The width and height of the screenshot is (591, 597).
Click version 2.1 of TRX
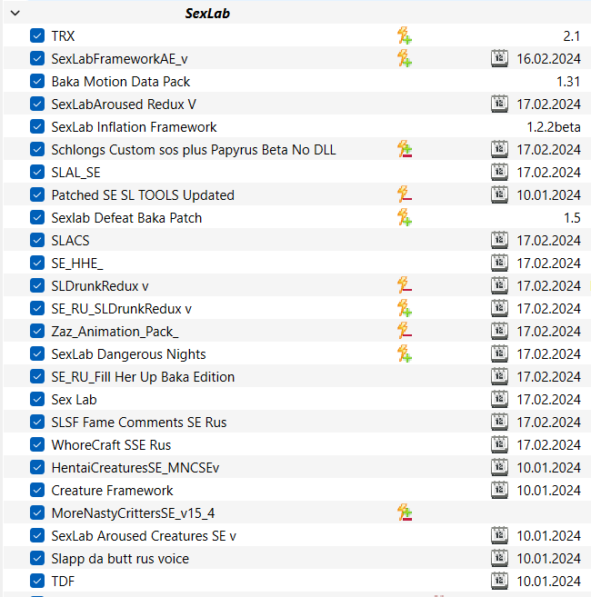click(x=572, y=36)
